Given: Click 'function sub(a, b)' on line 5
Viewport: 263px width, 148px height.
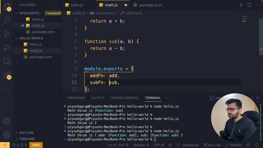Looking at the screenshot, I should point(109,42).
